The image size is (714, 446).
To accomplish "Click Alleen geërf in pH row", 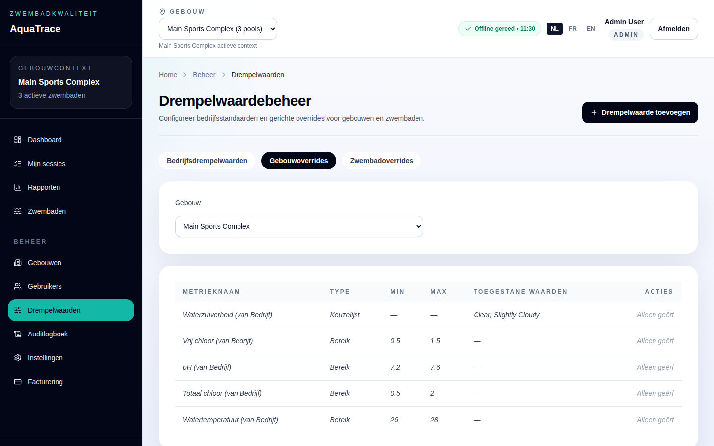I will [655, 367].
